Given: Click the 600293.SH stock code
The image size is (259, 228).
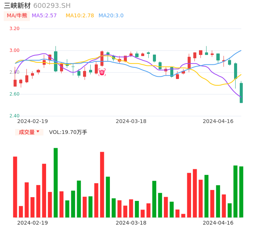Looking at the screenshot, I should 52,6.
